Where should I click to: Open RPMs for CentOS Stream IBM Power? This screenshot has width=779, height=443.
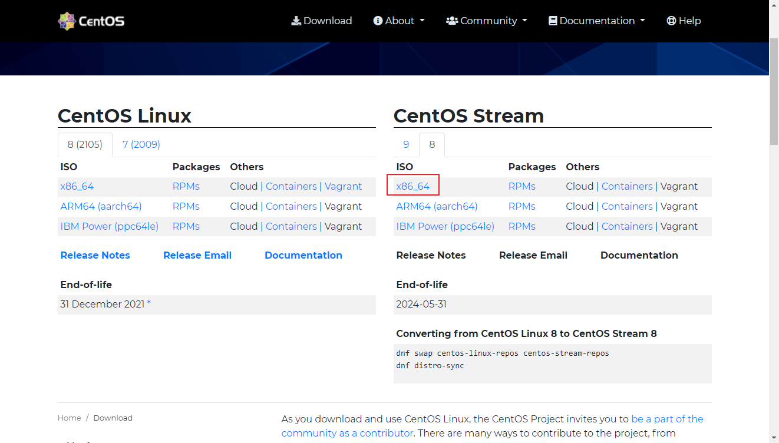tap(522, 226)
